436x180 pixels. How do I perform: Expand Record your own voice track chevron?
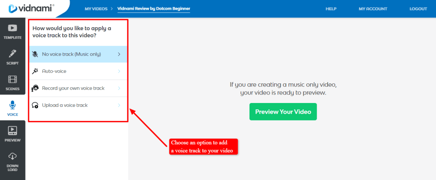tap(119, 88)
